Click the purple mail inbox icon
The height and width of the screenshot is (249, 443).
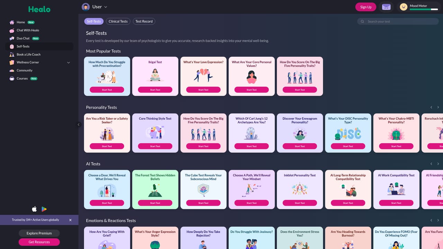(x=386, y=7)
